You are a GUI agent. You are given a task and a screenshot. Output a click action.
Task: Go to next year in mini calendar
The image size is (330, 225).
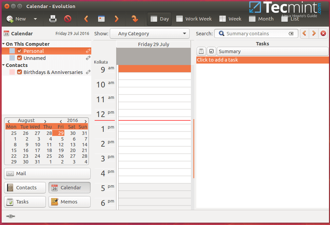(86, 121)
